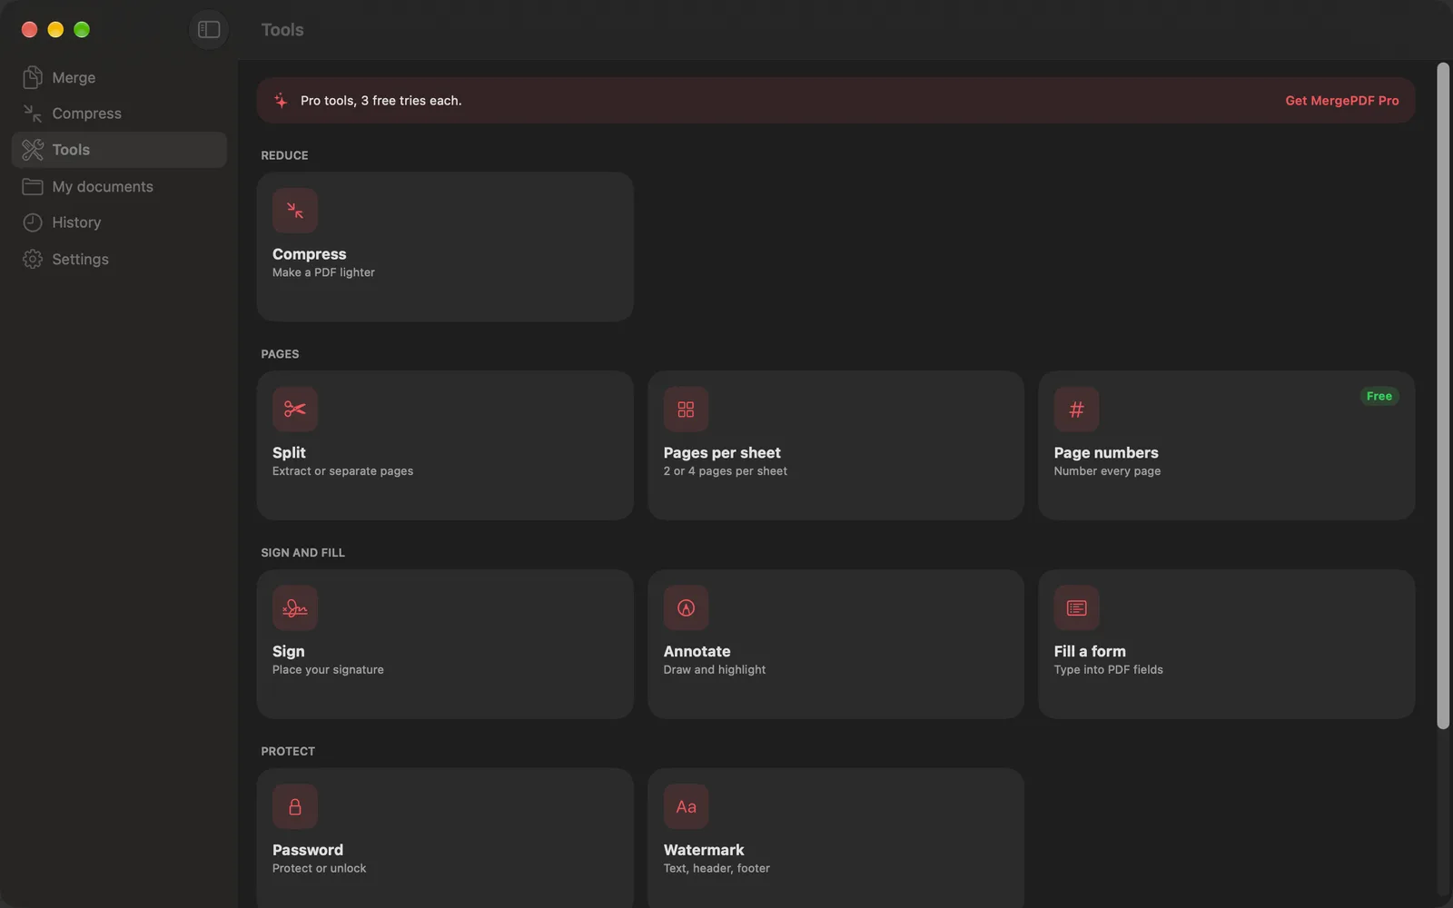The width and height of the screenshot is (1453, 908).
Task: Open the Split tool card title
Action: [289, 453]
